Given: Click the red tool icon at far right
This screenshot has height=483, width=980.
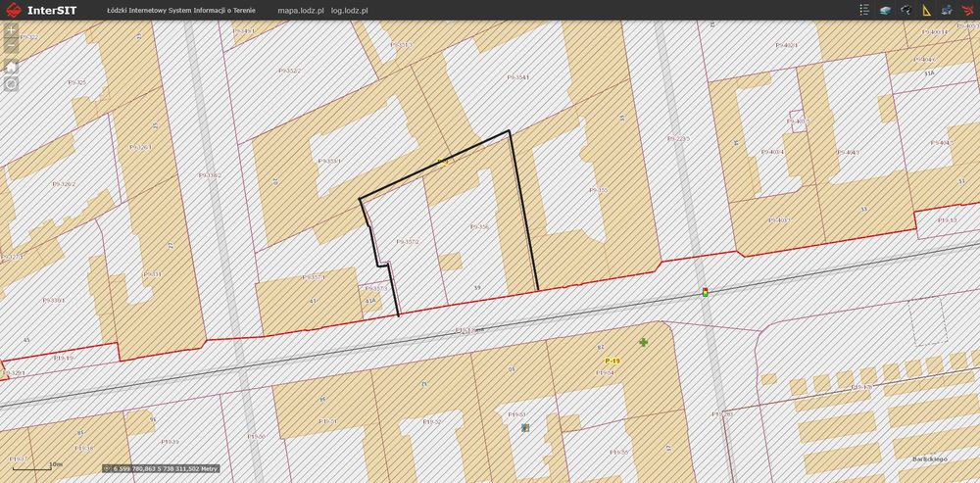Looking at the screenshot, I should pyautogui.click(x=967, y=10).
